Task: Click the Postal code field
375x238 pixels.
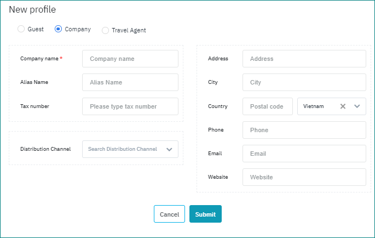Action: tap(267, 106)
